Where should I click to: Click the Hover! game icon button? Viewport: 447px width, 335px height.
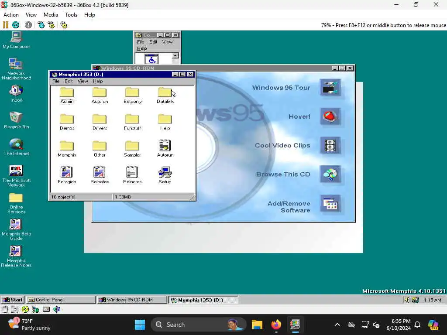(330, 116)
